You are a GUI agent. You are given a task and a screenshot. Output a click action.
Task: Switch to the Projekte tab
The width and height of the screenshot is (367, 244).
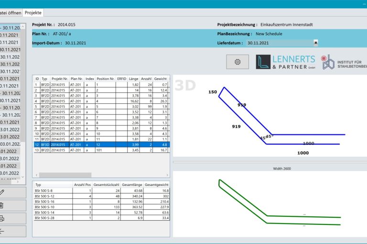34,13
